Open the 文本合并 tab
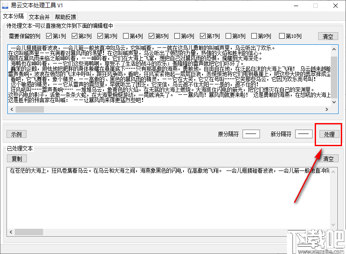Image resolution: width=346 pixels, height=254 pixels. [39, 17]
